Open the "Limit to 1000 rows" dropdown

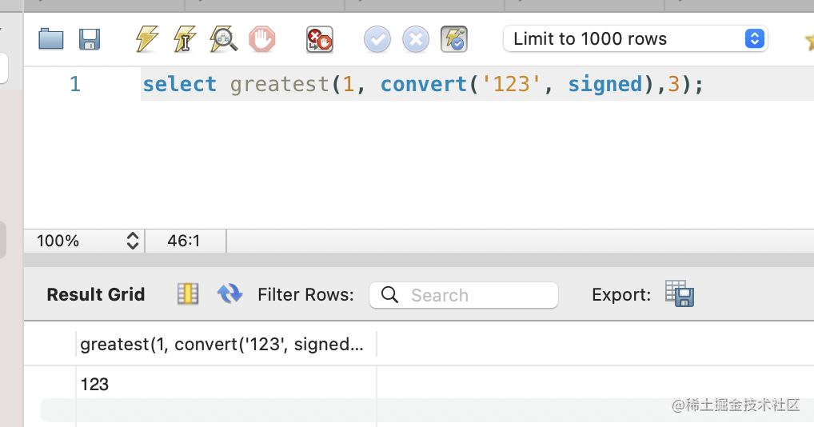pyautogui.click(x=635, y=38)
